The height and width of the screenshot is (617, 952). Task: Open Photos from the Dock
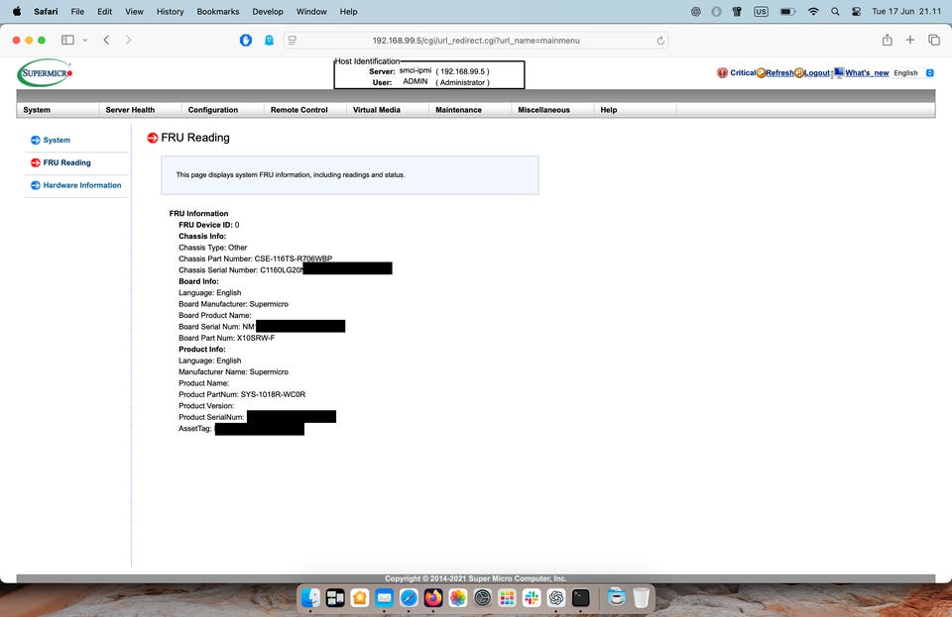point(458,598)
